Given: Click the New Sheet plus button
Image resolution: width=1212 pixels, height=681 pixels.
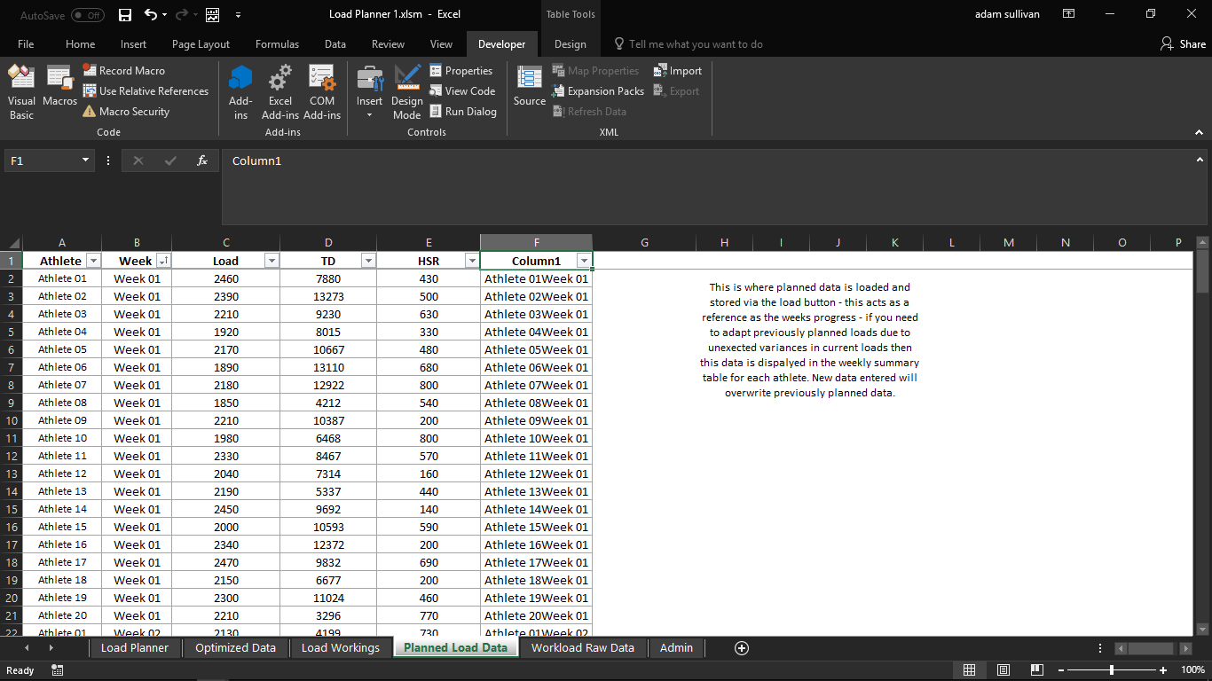Looking at the screenshot, I should click(741, 648).
